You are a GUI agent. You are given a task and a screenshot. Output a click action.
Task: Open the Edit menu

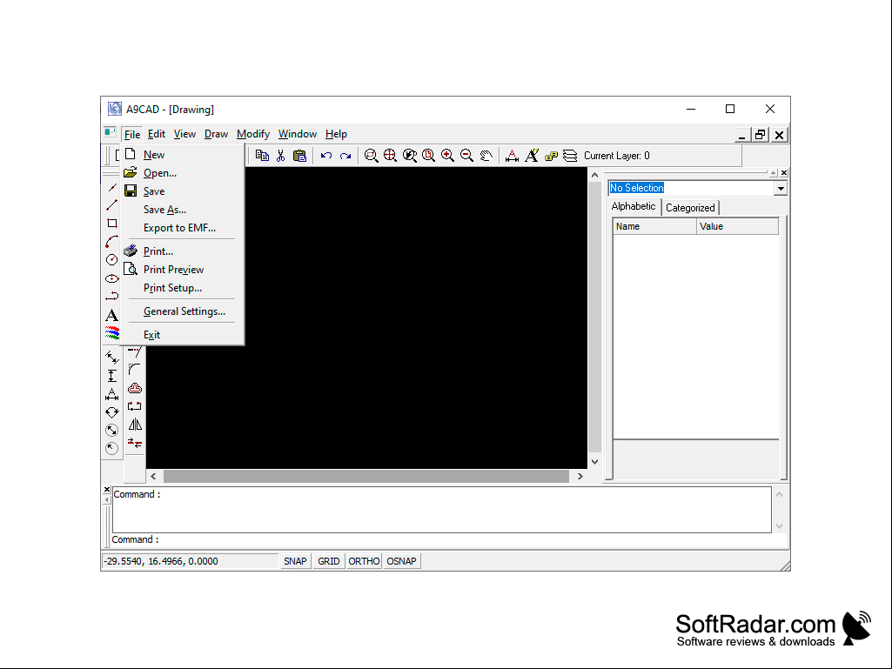(156, 134)
